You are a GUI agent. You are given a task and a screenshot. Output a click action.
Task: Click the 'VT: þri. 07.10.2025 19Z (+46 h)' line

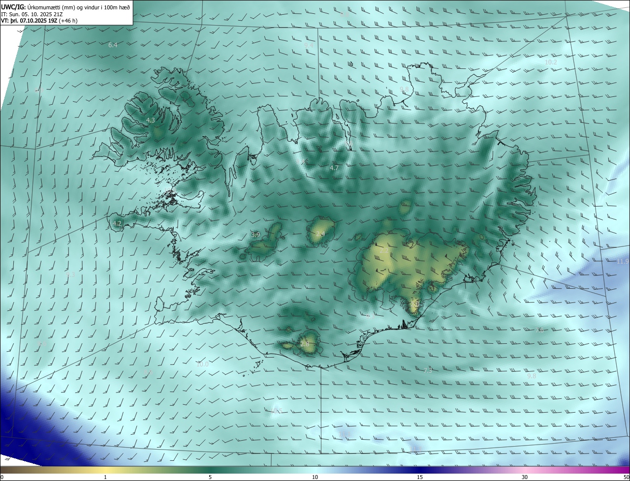tap(39, 21)
